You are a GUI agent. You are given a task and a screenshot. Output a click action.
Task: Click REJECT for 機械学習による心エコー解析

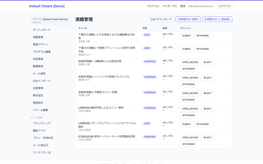coord(208,109)
